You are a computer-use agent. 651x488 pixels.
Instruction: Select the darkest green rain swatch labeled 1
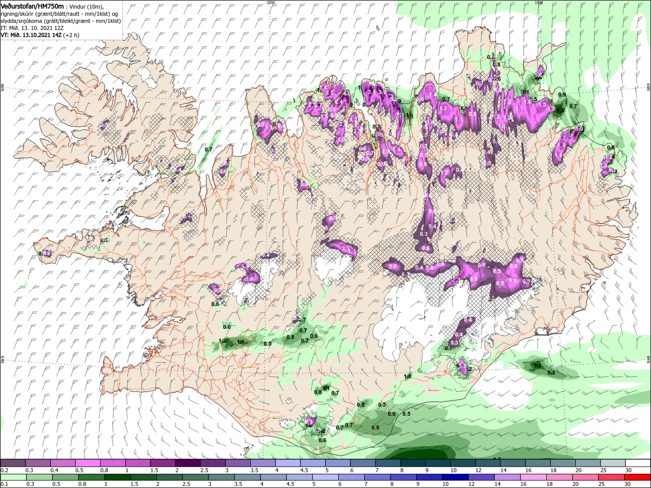117,477
